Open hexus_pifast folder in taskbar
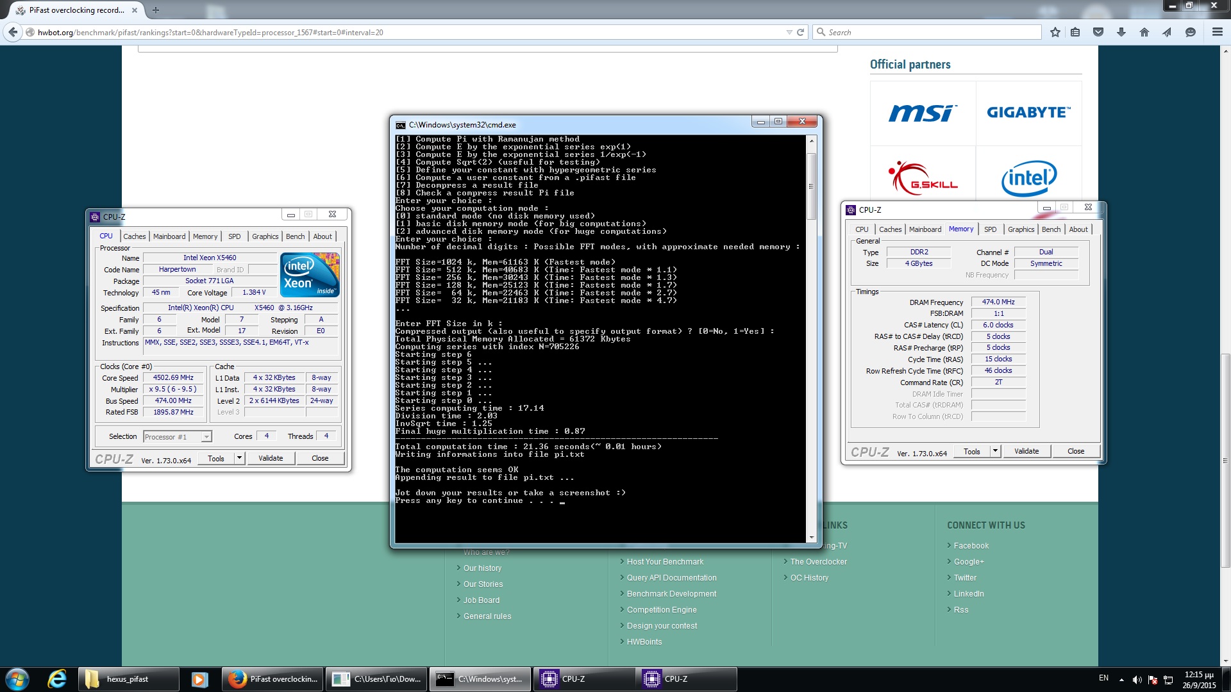This screenshot has width=1231, height=692. (x=128, y=679)
